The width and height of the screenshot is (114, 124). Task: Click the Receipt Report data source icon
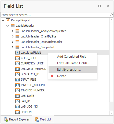[x=8, y=20]
